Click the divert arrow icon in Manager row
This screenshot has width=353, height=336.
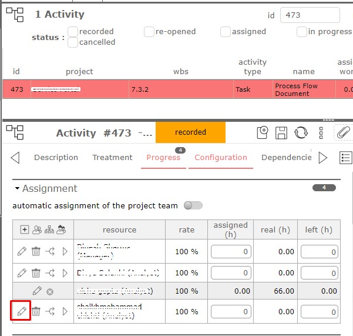click(x=50, y=251)
